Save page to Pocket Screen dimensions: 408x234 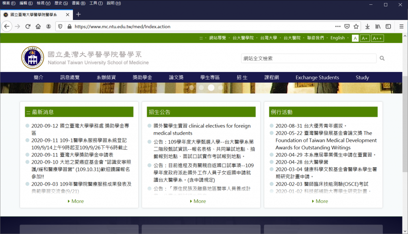[x=347, y=27]
